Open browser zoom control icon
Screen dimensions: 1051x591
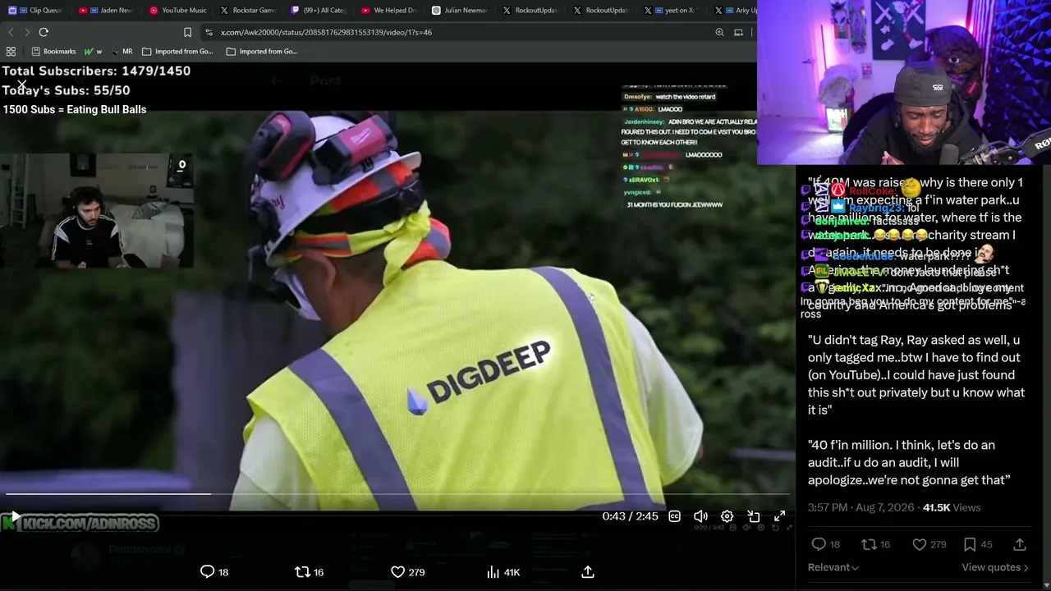tap(719, 32)
